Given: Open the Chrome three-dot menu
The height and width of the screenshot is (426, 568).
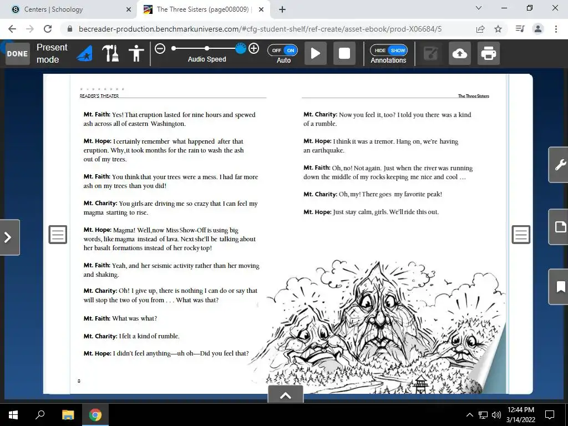Looking at the screenshot, I should (x=556, y=29).
